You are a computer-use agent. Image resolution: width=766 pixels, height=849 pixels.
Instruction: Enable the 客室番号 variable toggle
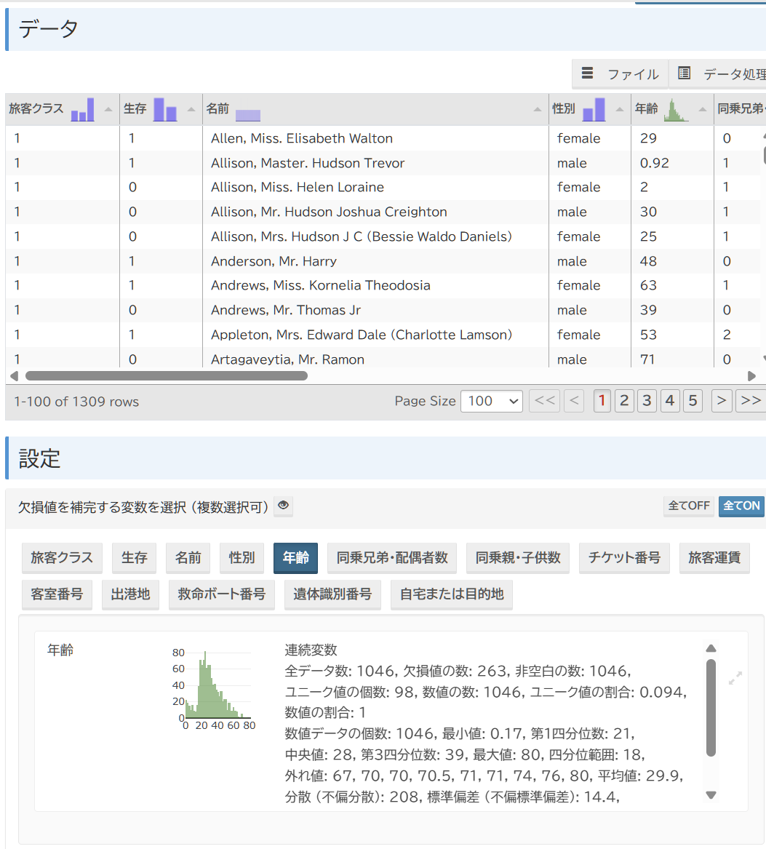[x=57, y=594]
